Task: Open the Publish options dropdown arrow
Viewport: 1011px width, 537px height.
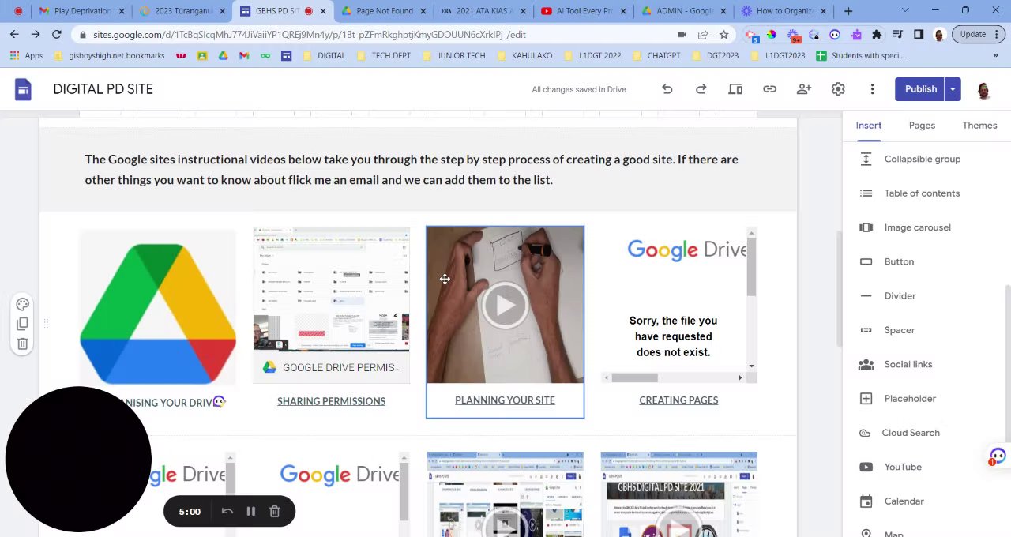Action: coord(953,89)
